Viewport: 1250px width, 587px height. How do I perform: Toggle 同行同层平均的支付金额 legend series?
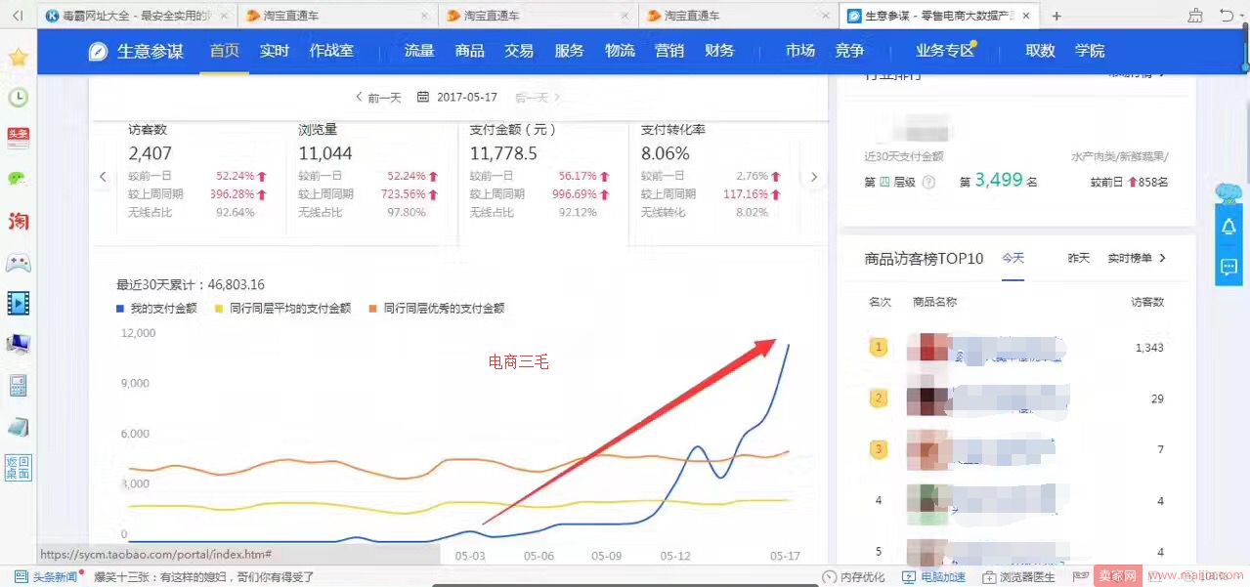click(x=283, y=308)
